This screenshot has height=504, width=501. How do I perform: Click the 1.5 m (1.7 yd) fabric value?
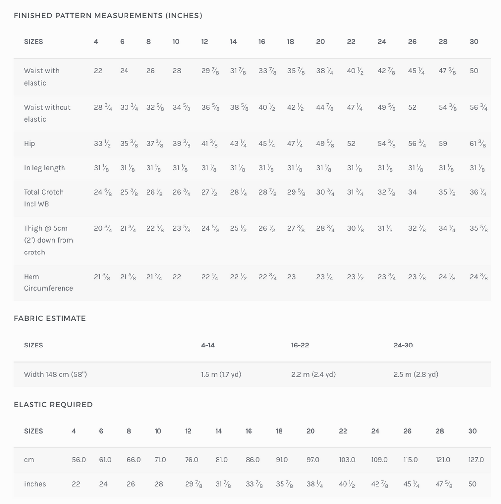pos(221,375)
